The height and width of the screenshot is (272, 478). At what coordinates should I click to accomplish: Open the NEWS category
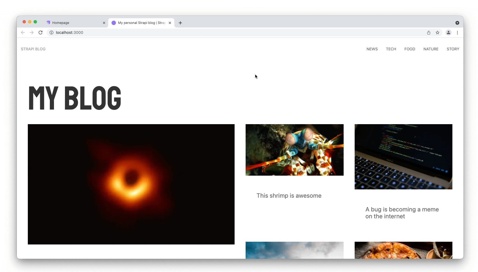[372, 49]
